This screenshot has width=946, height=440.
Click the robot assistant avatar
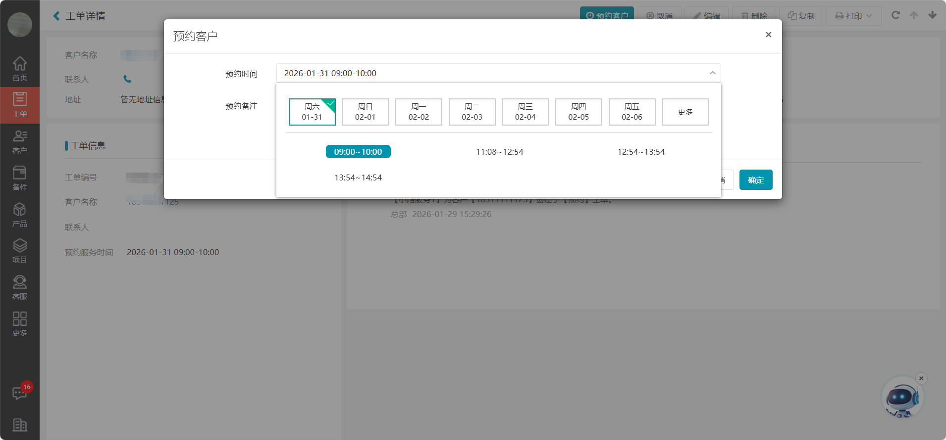point(902,398)
